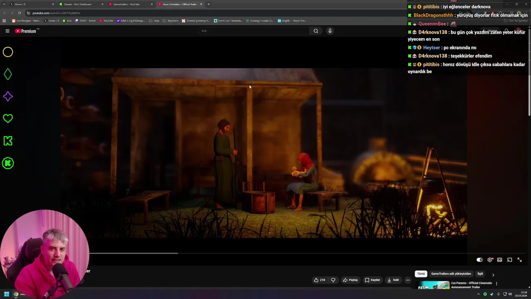
Task: Open the Burning Crusade bookmark
Action: point(259,20)
